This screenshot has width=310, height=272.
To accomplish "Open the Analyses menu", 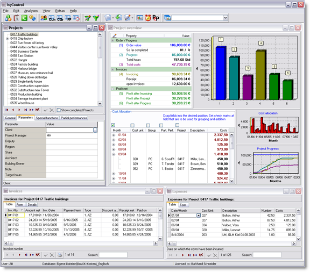I will 31,11.
